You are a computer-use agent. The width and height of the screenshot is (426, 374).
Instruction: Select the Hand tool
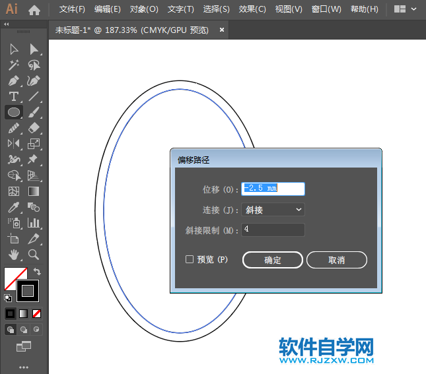click(x=14, y=255)
